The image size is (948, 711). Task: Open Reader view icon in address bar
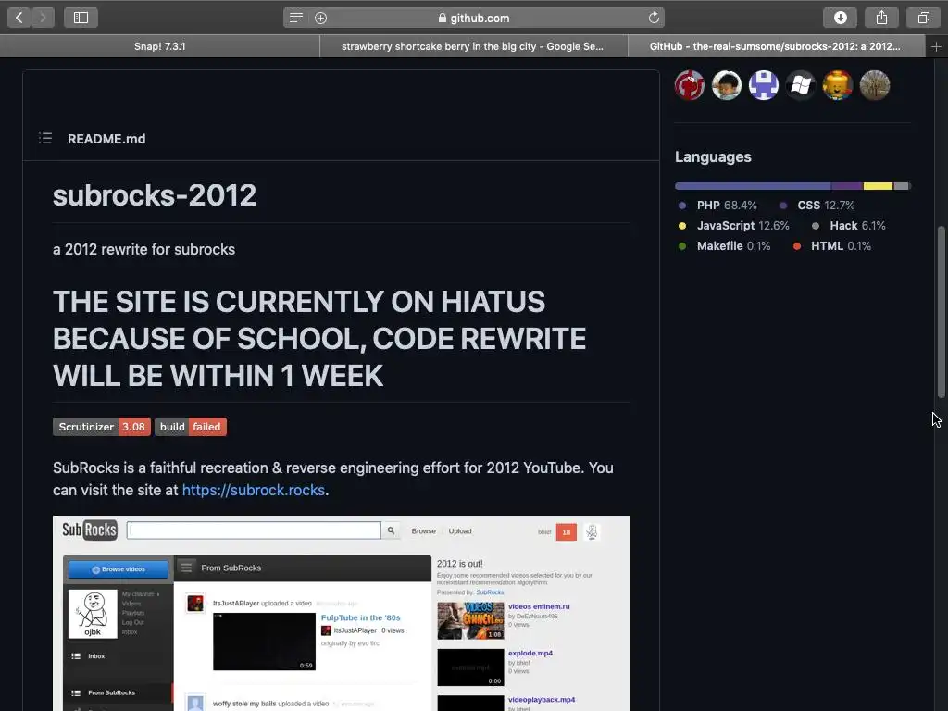(295, 19)
